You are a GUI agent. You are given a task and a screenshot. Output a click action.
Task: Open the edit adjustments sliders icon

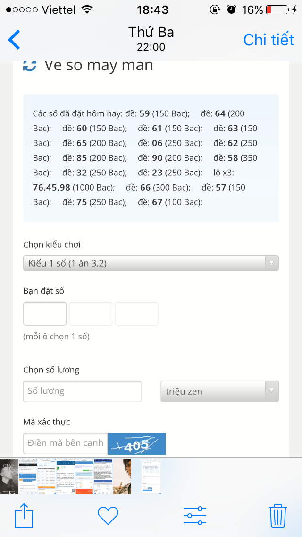(x=194, y=515)
